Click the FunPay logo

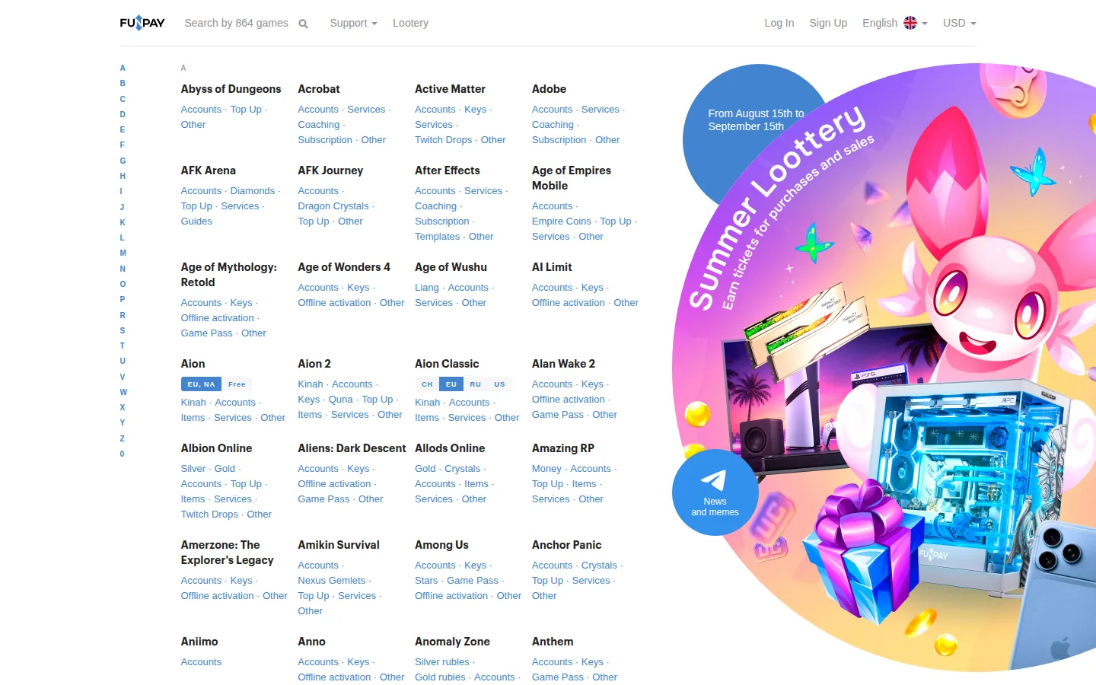142,23
